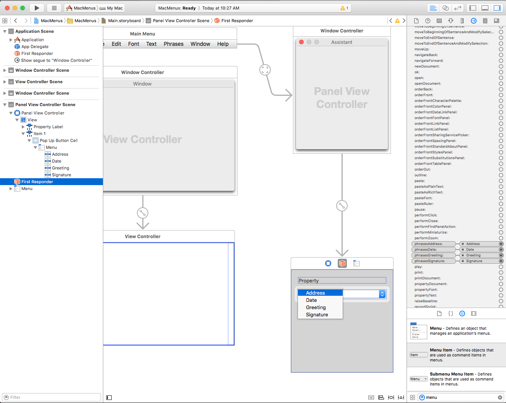Switch to the Assistant editor

click(x=446, y=8)
